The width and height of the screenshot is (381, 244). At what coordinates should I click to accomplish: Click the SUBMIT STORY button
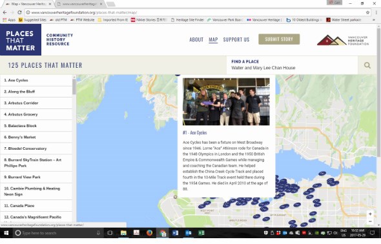click(x=279, y=39)
